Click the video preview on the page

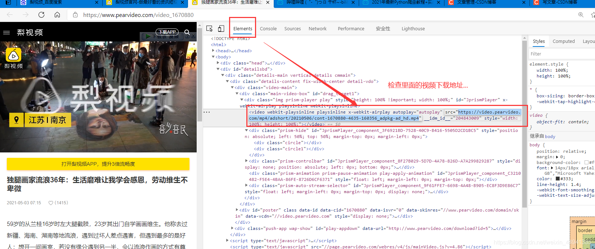[x=98, y=97]
